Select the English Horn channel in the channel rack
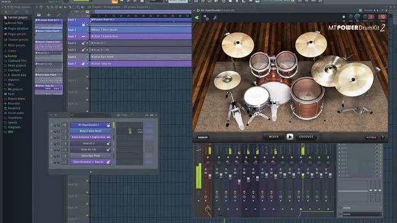 tap(91, 137)
